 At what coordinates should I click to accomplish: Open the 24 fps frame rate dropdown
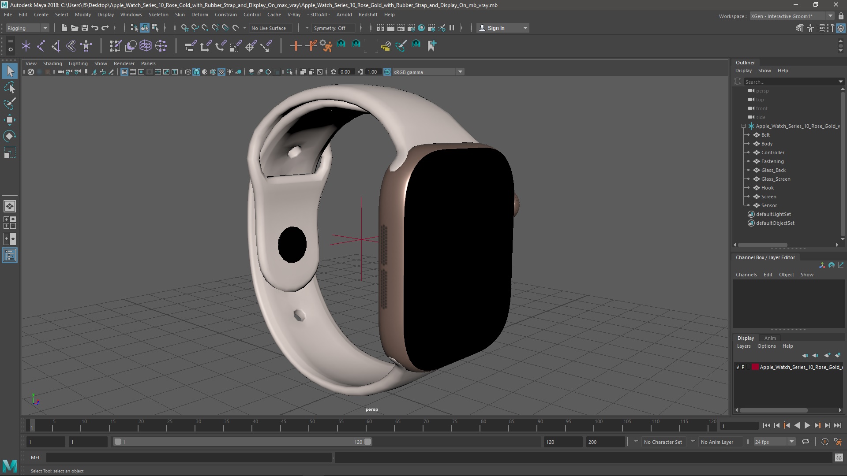774,442
